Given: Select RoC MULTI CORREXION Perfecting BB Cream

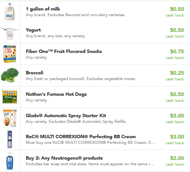Looking at the screenshot, I should (x=81, y=137).
